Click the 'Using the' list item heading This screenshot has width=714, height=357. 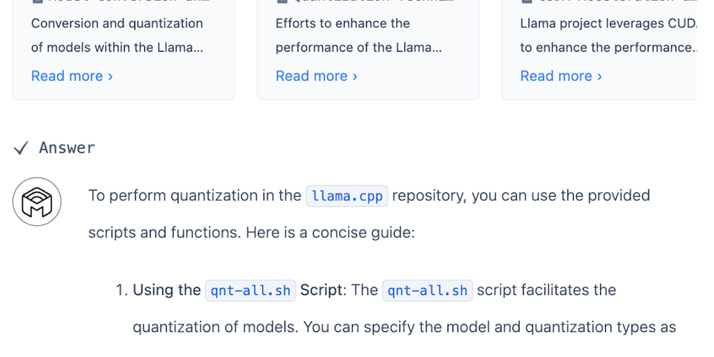[x=167, y=290]
